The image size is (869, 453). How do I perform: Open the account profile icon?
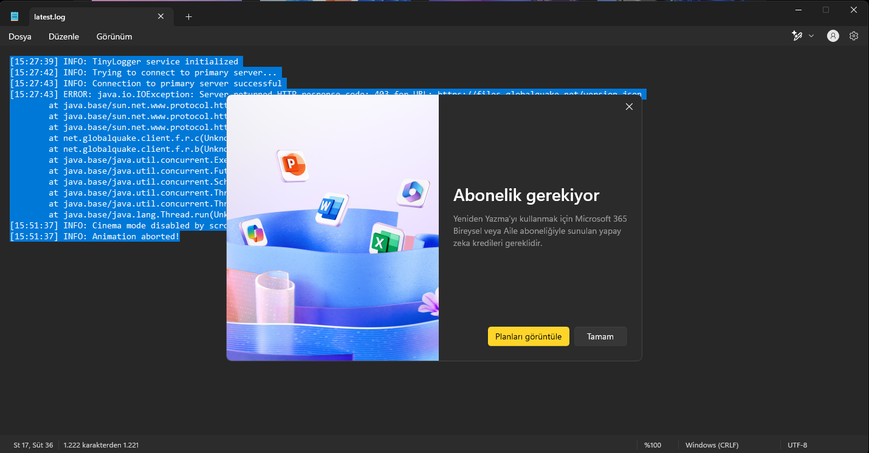pyautogui.click(x=833, y=36)
